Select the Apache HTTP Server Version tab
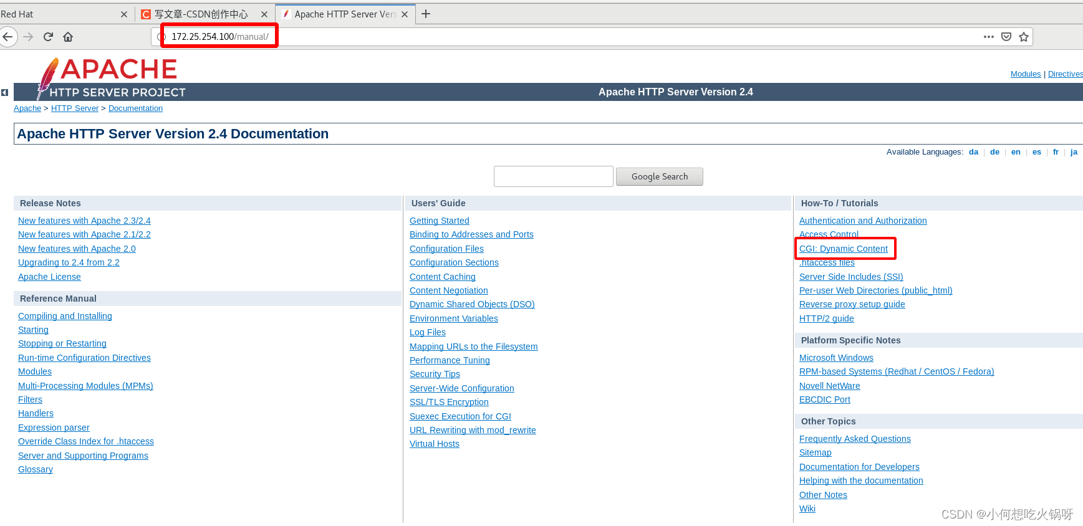This screenshot has height=526, width=1083. tap(345, 14)
